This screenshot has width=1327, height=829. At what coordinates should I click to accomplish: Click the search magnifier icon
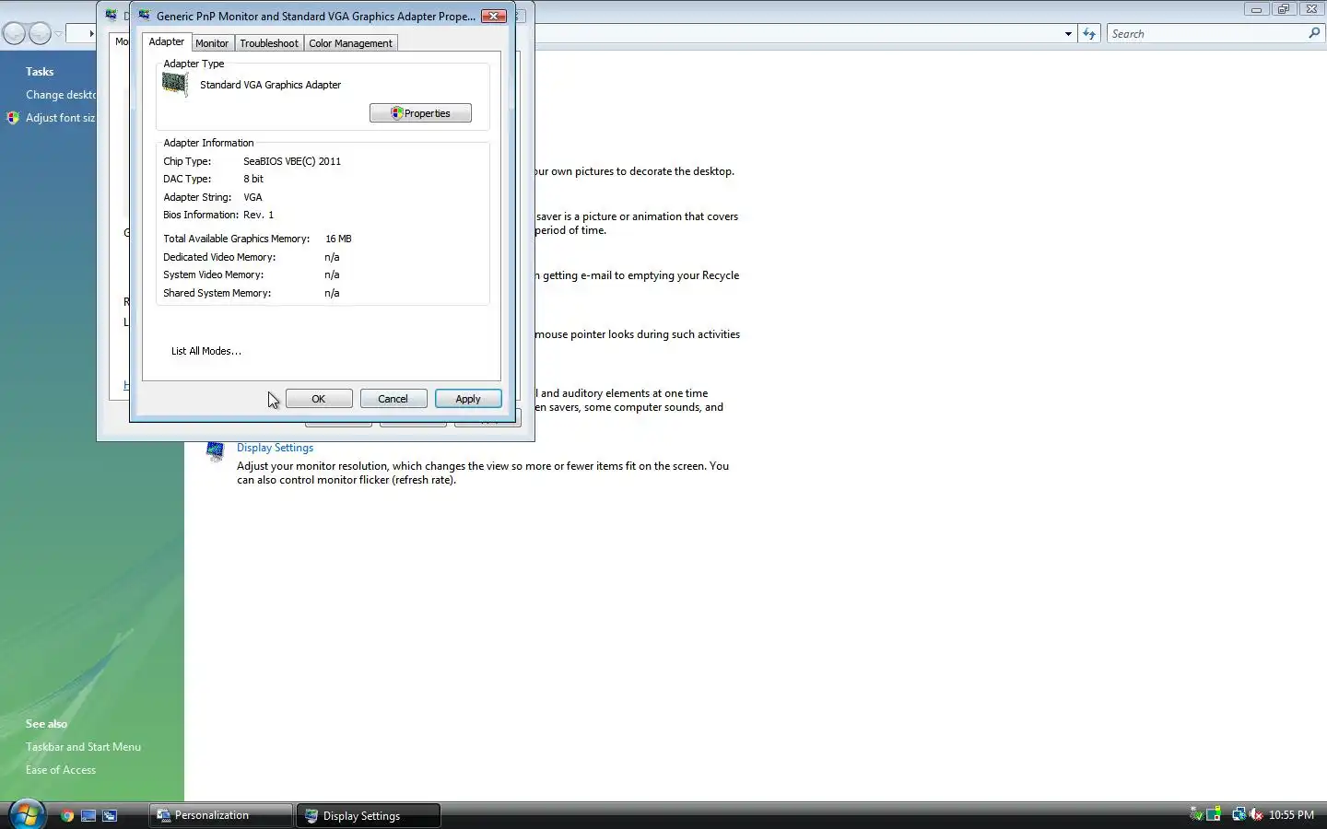tap(1314, 33)
